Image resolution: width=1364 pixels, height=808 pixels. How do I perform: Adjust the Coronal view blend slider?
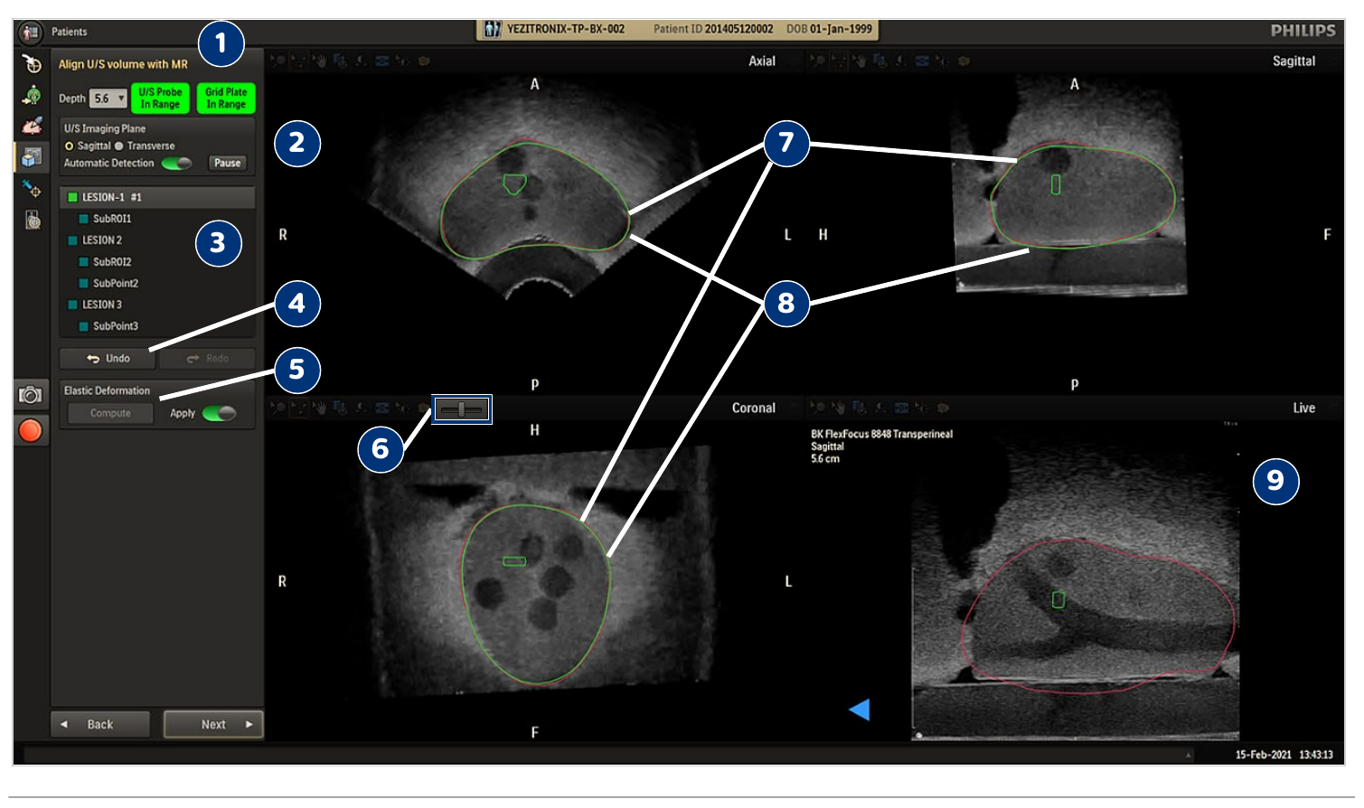(x=462, y=409)
